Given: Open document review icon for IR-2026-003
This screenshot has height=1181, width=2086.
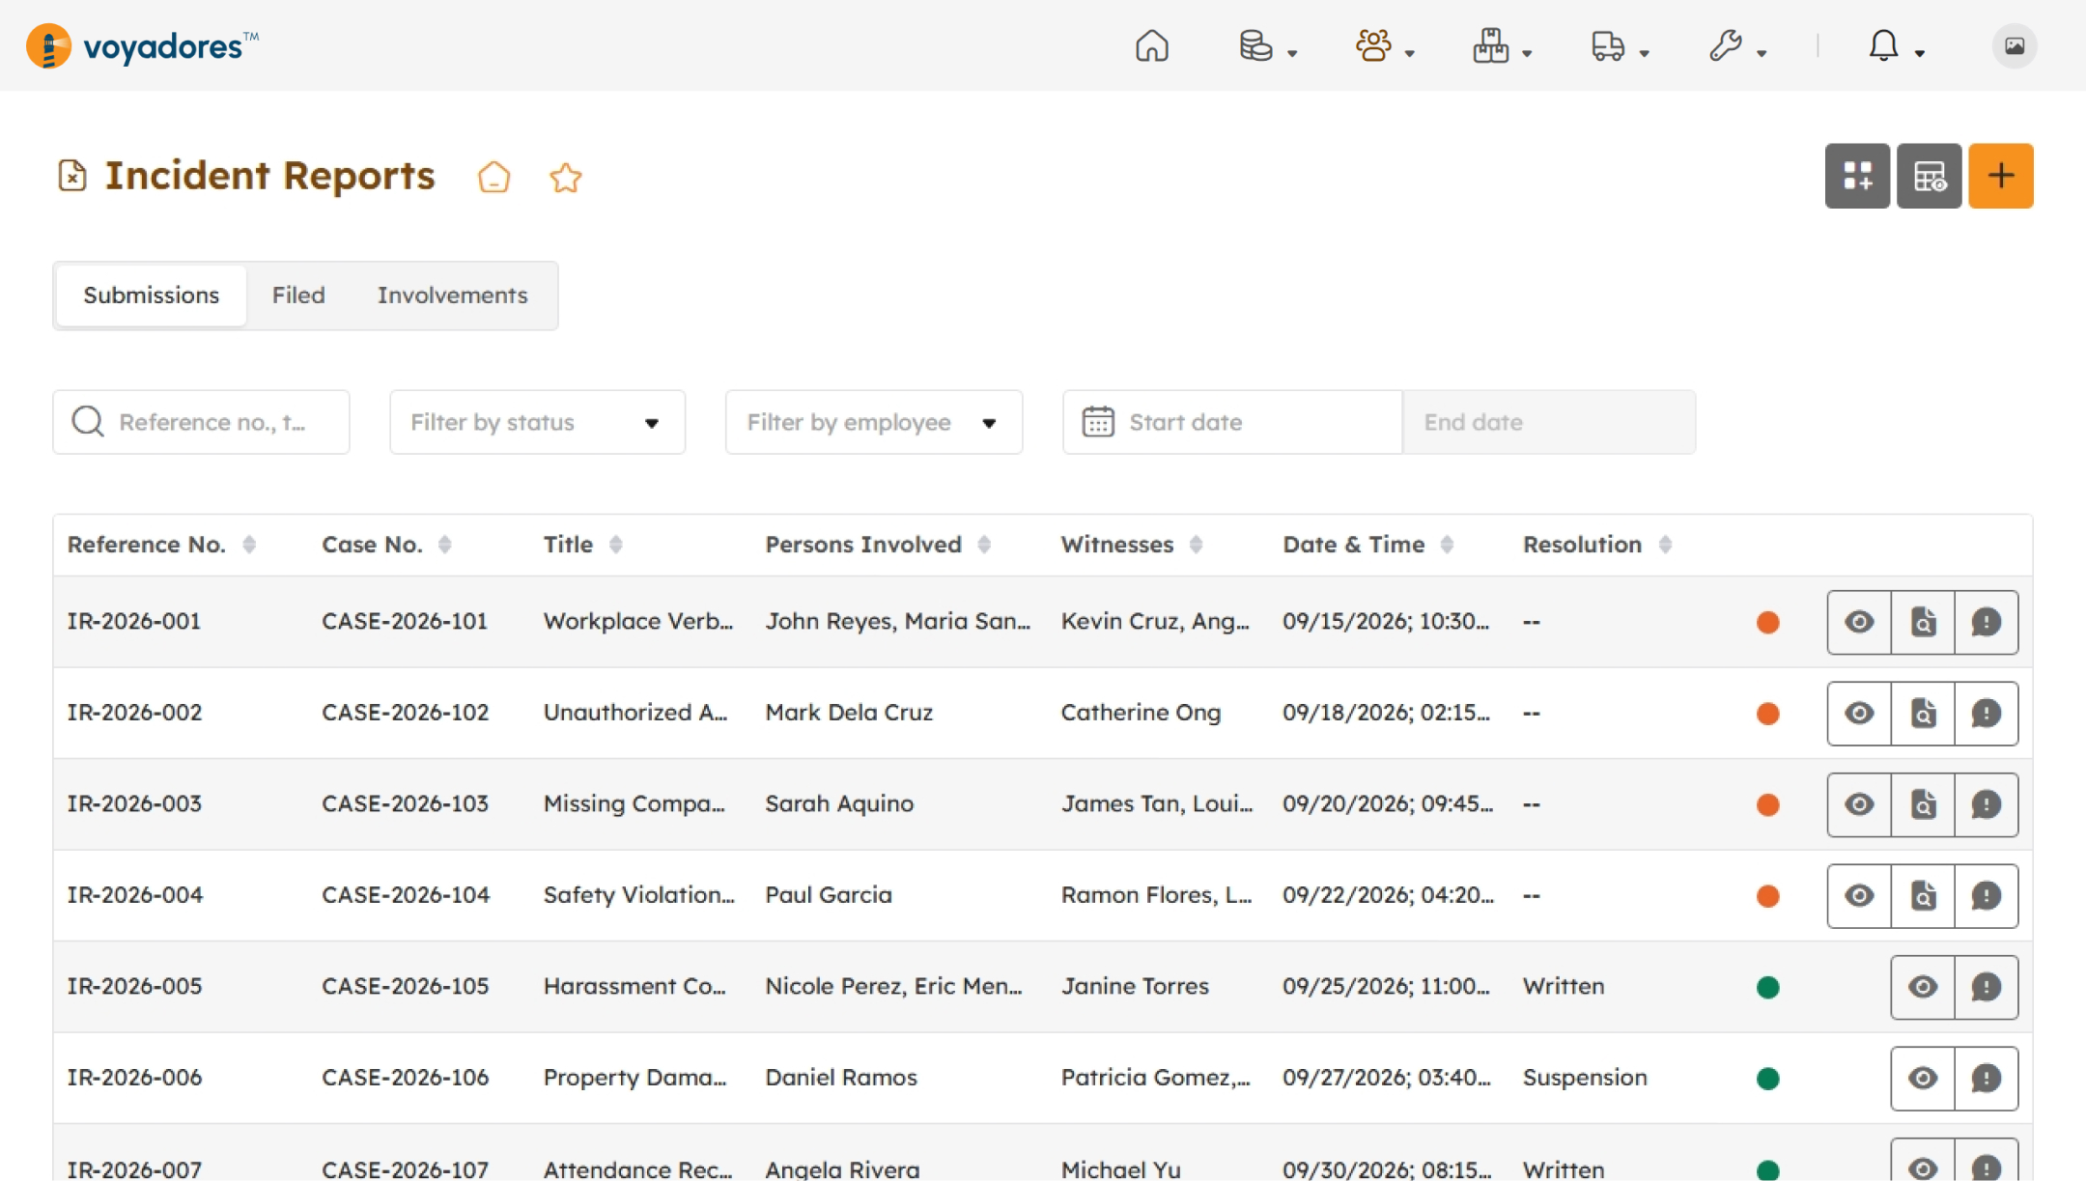Looking at the screenshot, I should 1923,804.
